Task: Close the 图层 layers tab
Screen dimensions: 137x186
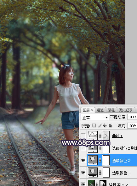Action: 92,110
